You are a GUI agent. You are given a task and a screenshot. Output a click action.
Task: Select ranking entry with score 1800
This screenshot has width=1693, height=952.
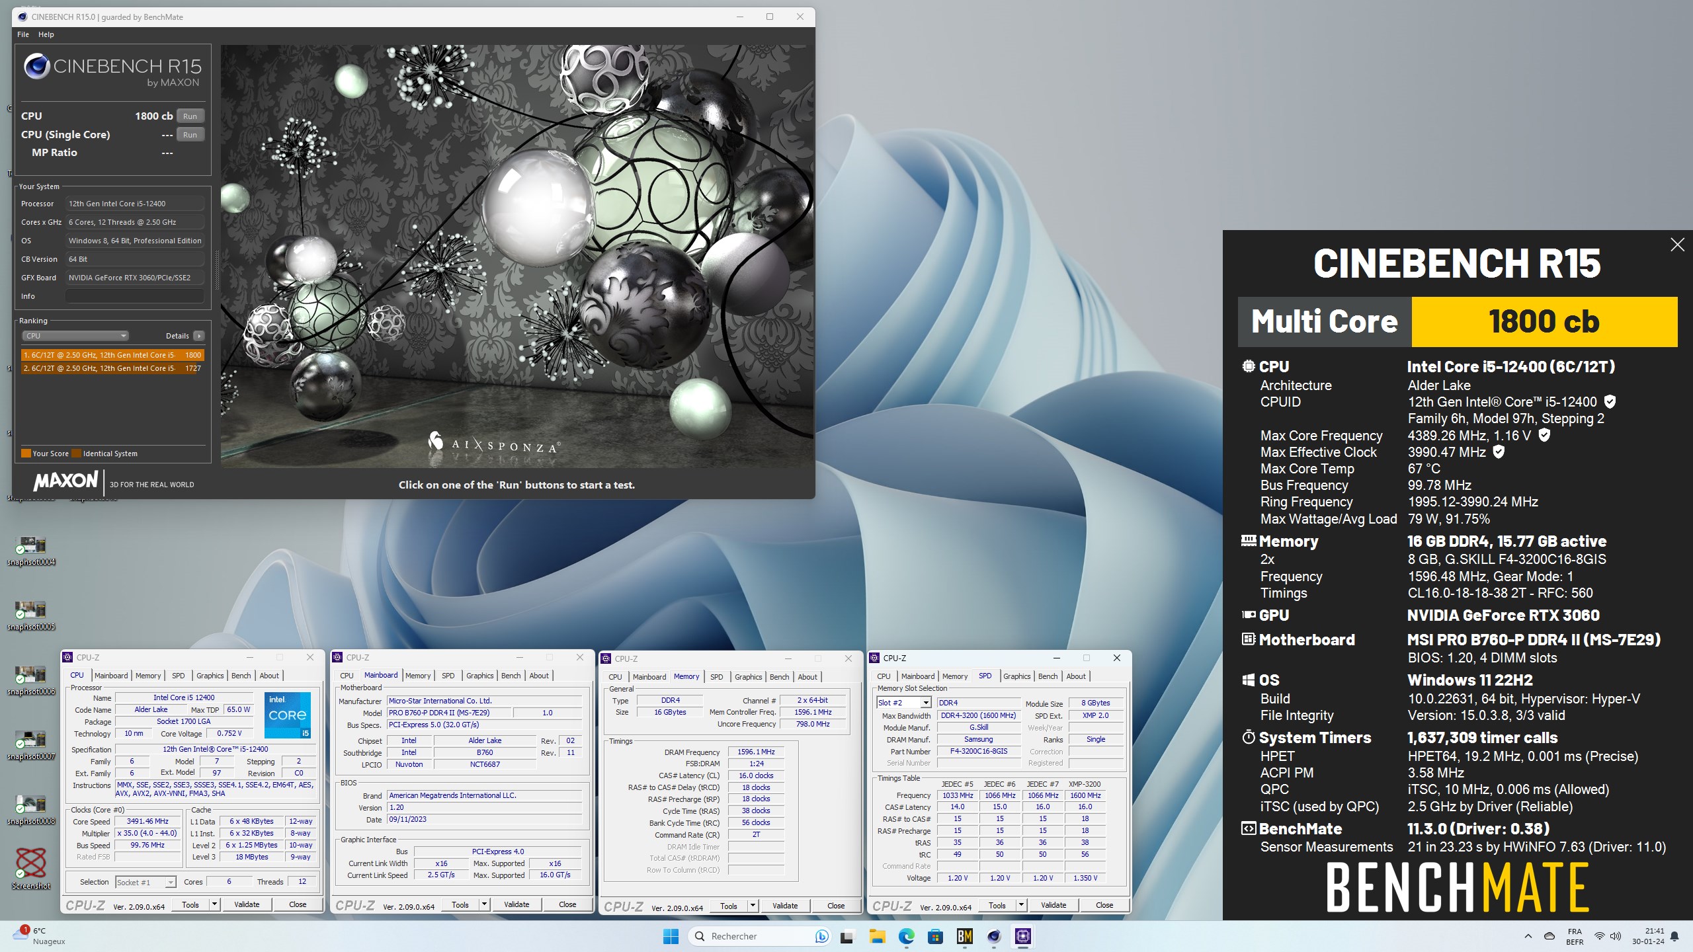(x=112, y=355)
